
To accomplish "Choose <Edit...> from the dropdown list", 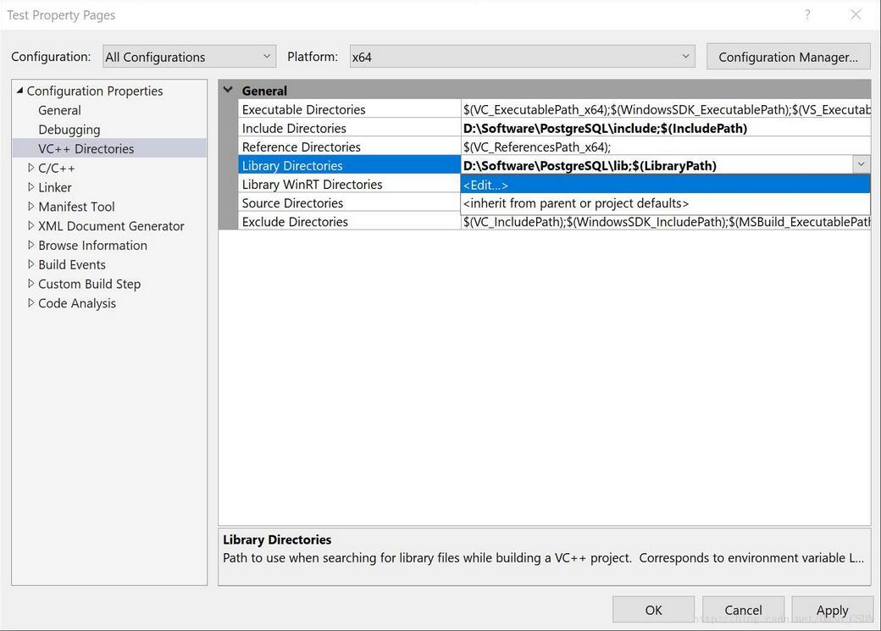I will pos(665,185).
